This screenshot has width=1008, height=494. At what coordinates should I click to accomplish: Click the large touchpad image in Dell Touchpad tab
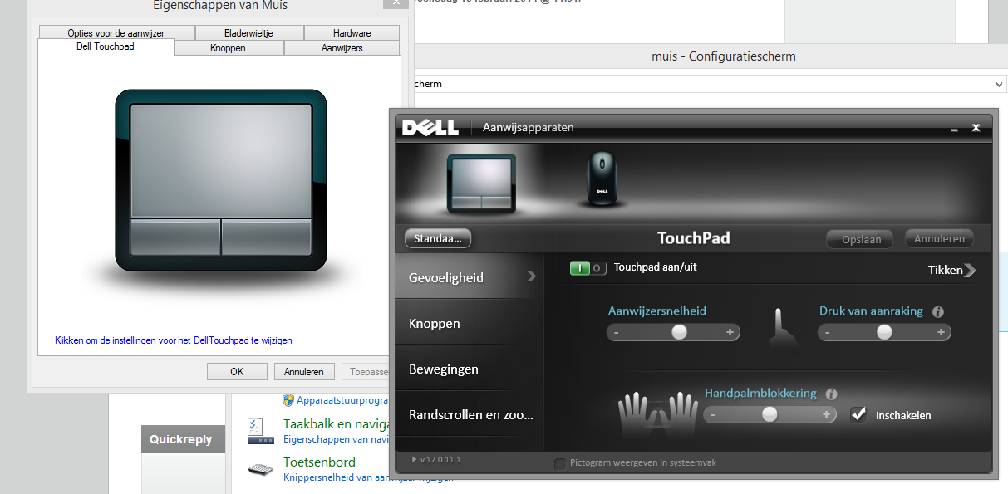click(220, 179)
